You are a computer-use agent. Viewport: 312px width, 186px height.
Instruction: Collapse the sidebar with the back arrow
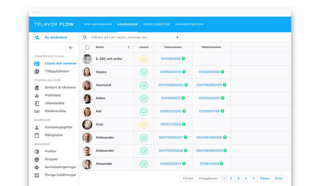click(71, 47)
